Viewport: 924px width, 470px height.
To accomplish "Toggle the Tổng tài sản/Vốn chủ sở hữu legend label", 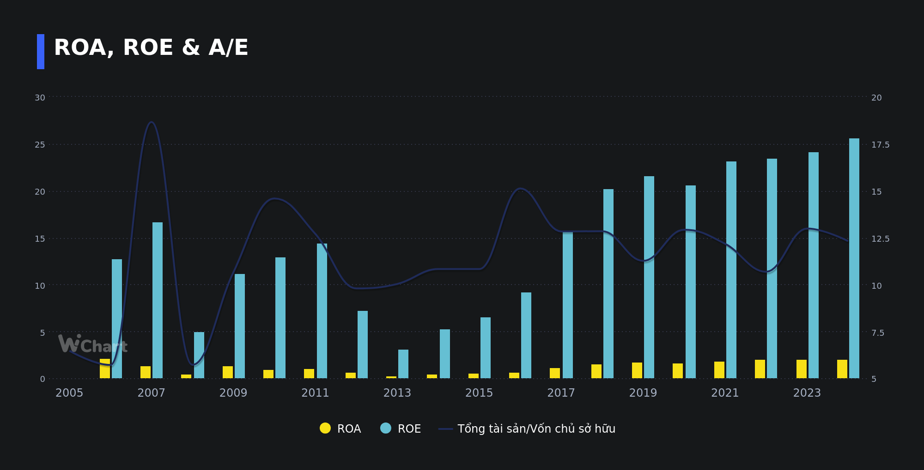I will (536, 429).
